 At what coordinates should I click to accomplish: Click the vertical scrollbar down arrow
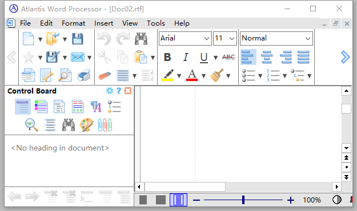346,148
